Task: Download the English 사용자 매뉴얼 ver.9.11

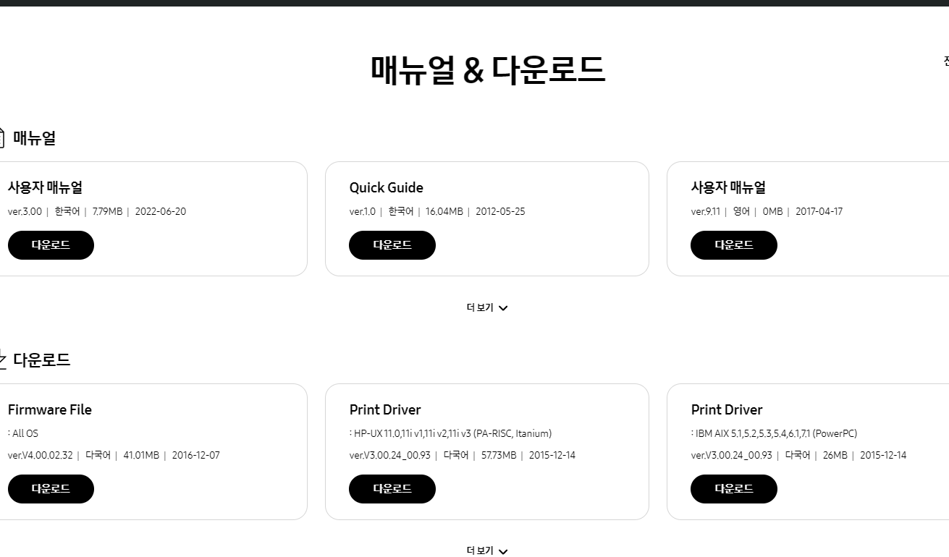Action: click(733, 245)
